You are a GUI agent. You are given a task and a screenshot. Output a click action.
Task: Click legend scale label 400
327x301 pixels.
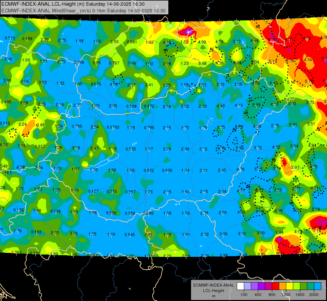[258, 295]
